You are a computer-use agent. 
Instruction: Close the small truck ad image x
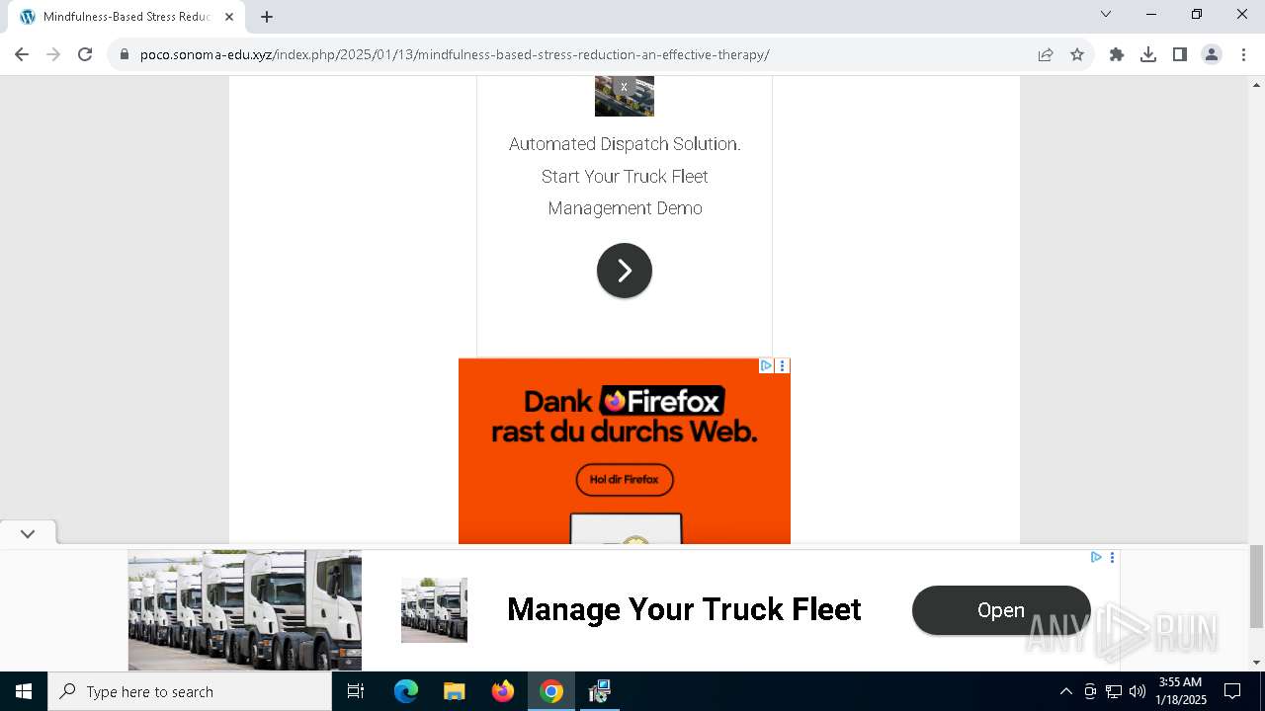coord(624,87)
